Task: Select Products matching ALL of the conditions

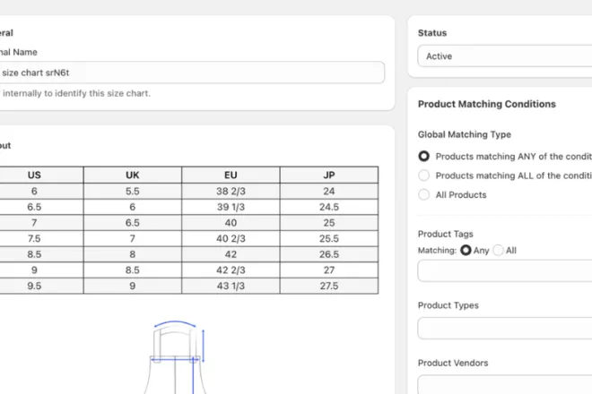Action: tap(424, 176)
